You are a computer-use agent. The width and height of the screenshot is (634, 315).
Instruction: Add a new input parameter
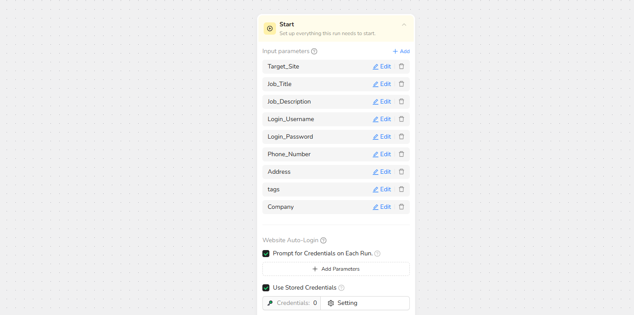[401, 51]
